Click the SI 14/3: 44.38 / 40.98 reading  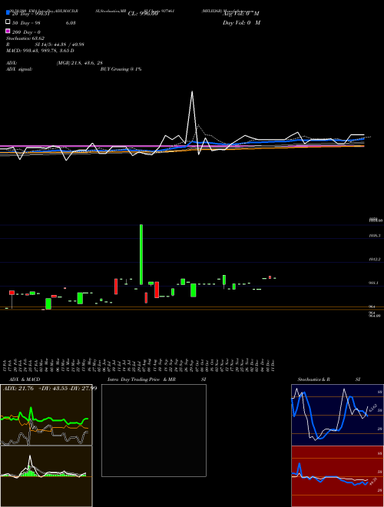(x=59, y=45)
